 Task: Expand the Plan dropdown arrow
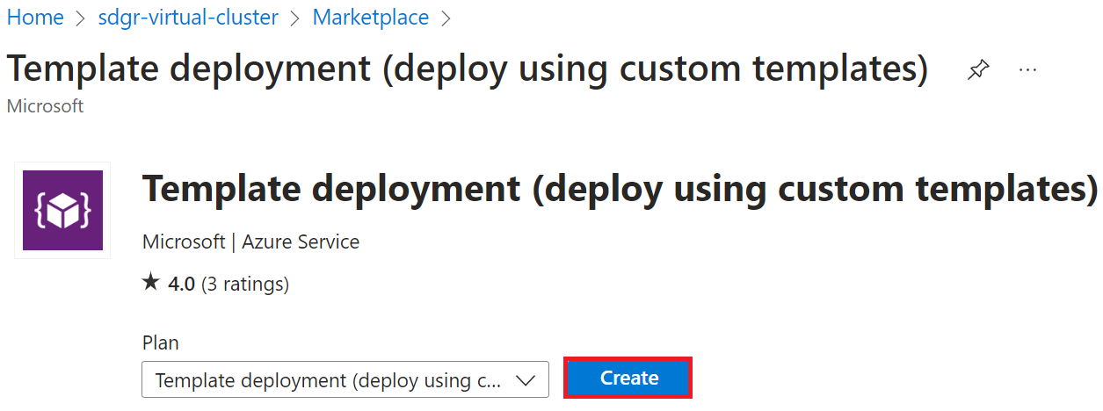[x=525, y=380]
